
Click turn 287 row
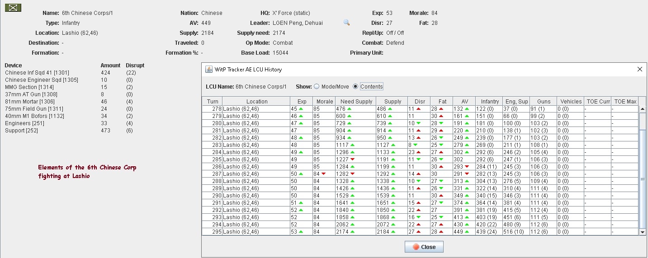point(420,174)
